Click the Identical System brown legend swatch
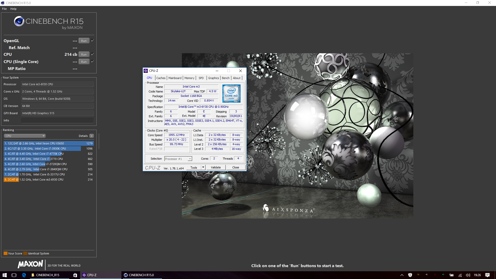The height and width of the screenshot is (279, 496). tap(25, 253)
